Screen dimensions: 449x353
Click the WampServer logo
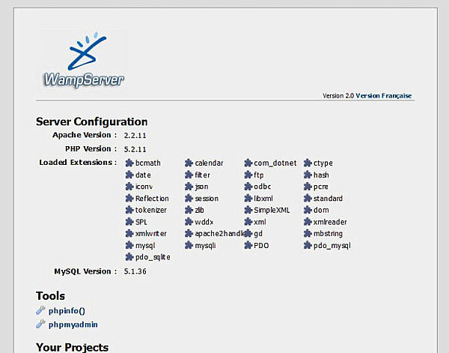click(83, 60)
